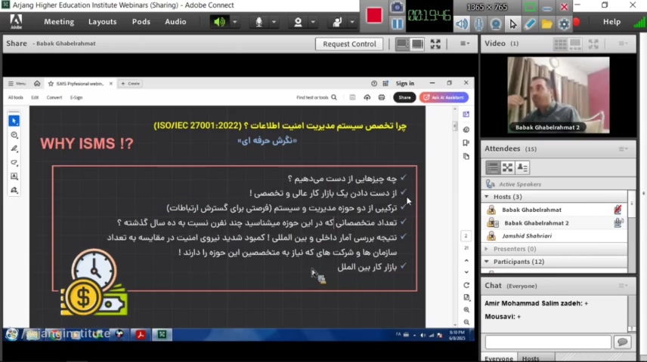Switch Attendees pod to breakout room view
The image size is (647, 362).
(507, 167)
